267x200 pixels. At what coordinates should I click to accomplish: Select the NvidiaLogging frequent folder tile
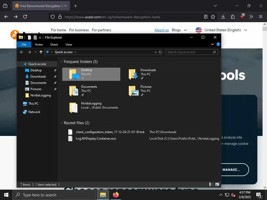coord(91,108)
